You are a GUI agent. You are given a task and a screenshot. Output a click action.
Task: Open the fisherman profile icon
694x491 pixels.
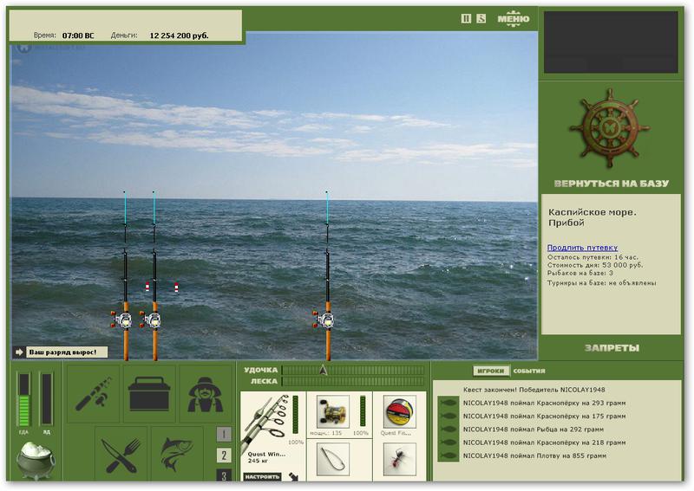205,394
